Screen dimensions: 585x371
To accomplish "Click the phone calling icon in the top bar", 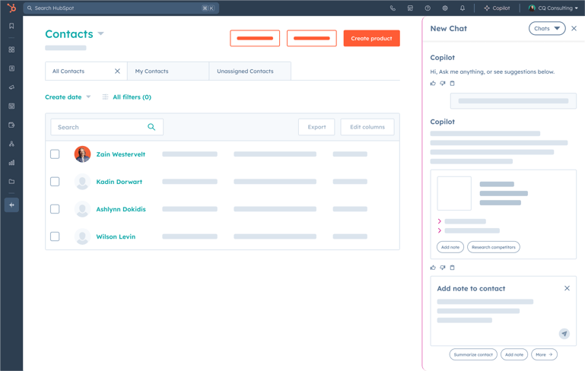I will (393, 8).
